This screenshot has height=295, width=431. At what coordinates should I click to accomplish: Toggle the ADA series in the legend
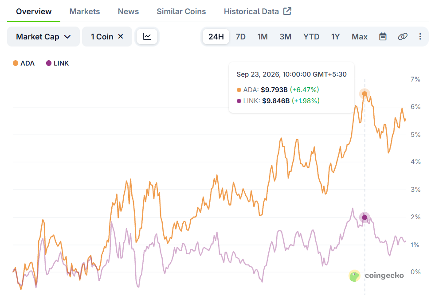click(x=24, y=63)
